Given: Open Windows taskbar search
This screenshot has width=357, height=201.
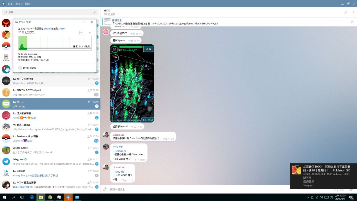Looking at the screenshot, I should pyautogui.click(x=13, y=197).
